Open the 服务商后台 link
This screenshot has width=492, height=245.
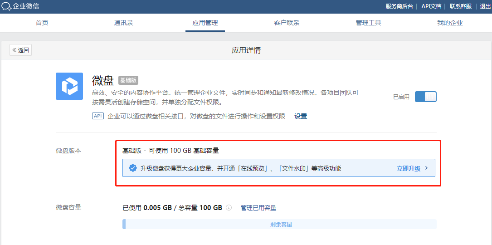coord(399,6)
